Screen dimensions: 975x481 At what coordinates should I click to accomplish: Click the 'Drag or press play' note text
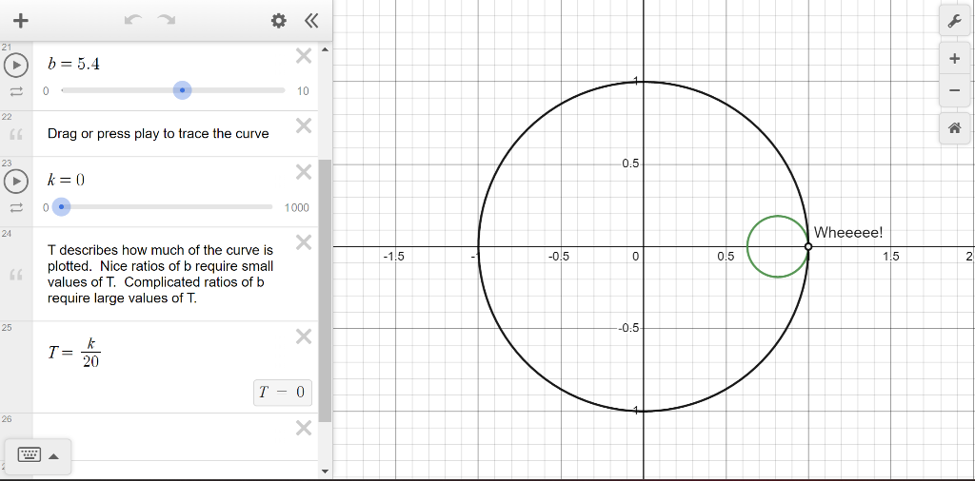tap(158, 133)
